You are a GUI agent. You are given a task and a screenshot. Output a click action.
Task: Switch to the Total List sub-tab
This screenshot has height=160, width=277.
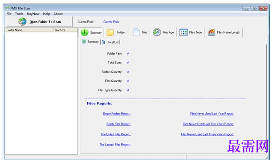pos(113,42)
